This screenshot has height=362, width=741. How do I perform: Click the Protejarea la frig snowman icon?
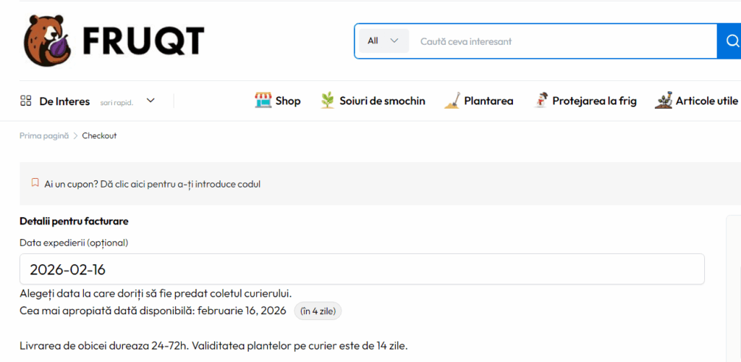[540, 101]
